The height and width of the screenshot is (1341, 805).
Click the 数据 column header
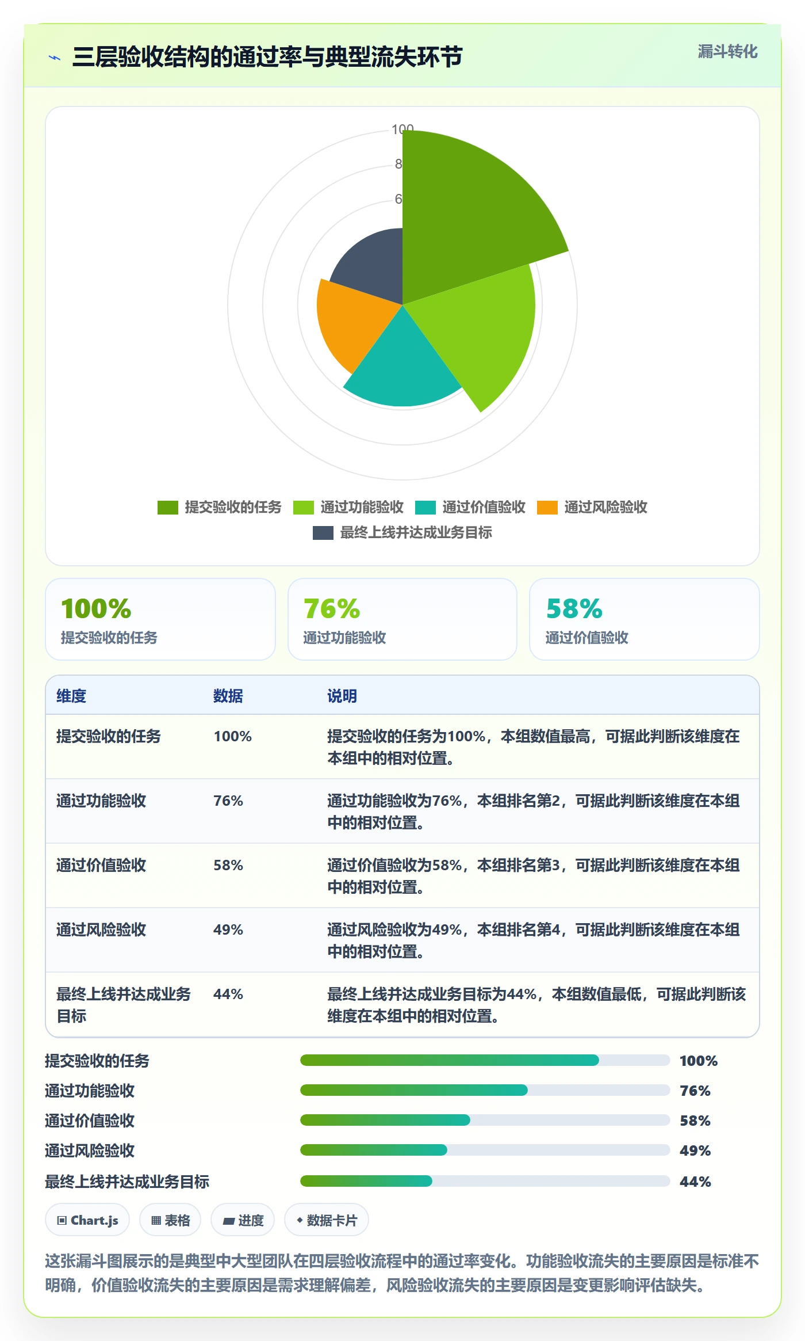228,696
